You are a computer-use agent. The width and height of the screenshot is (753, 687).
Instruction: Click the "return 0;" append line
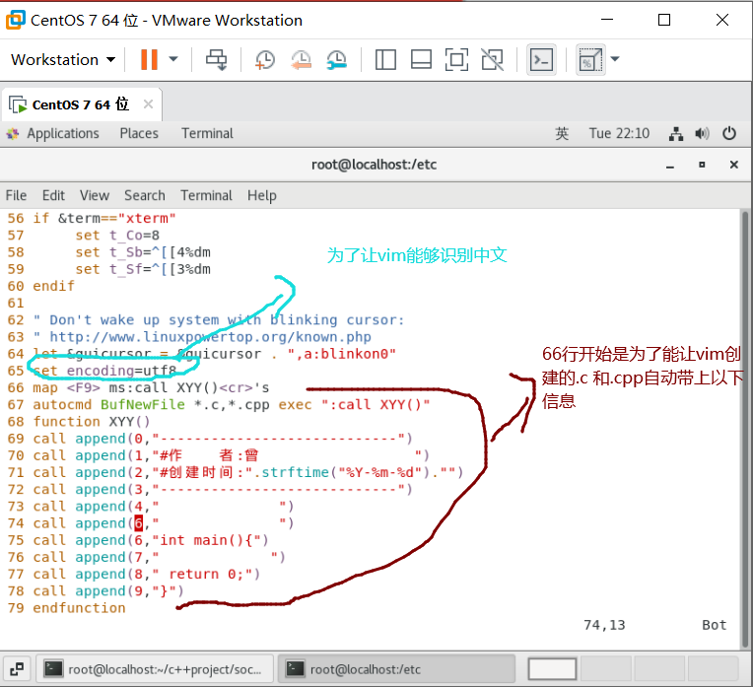(x=147, y=574)
